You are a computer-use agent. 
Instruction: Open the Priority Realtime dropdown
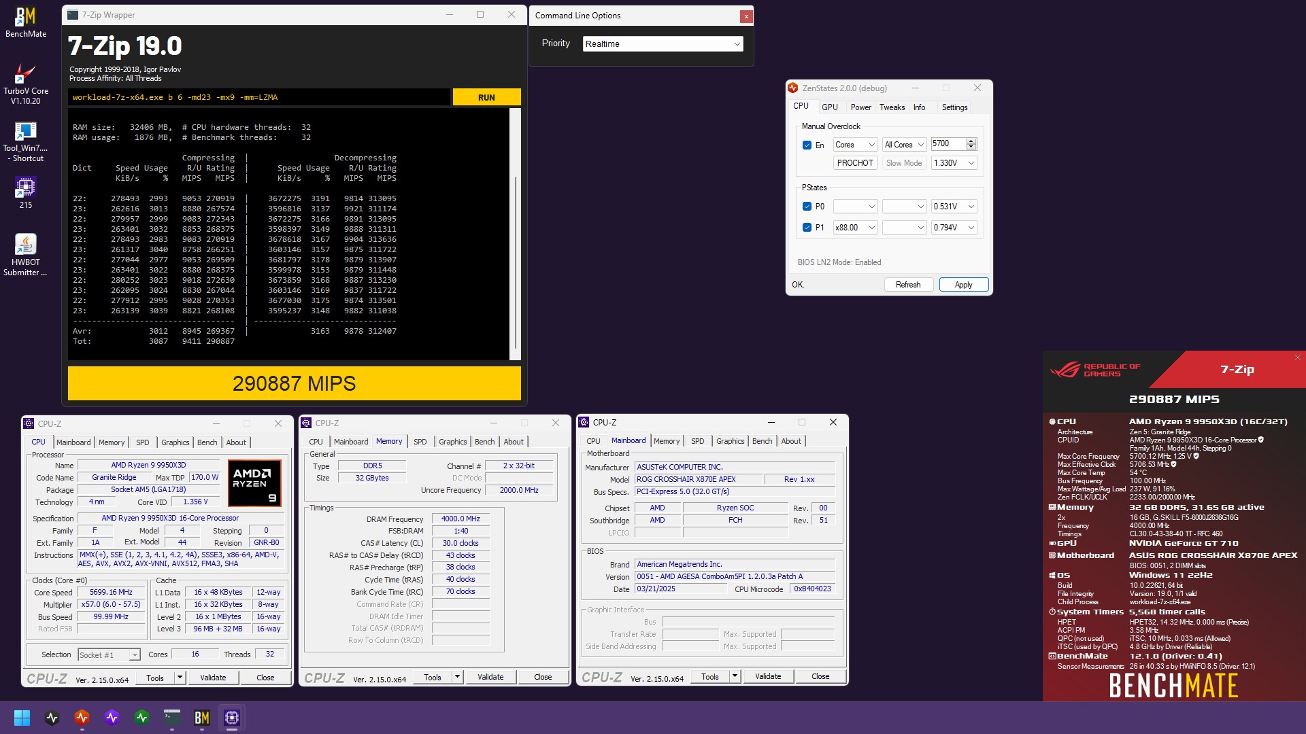[x=663, y=44]
